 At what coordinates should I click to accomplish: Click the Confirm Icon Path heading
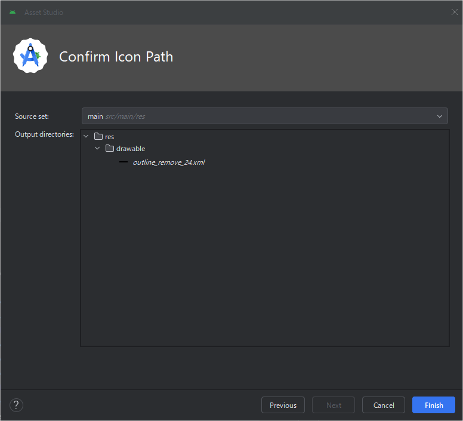tap(116, 57)
